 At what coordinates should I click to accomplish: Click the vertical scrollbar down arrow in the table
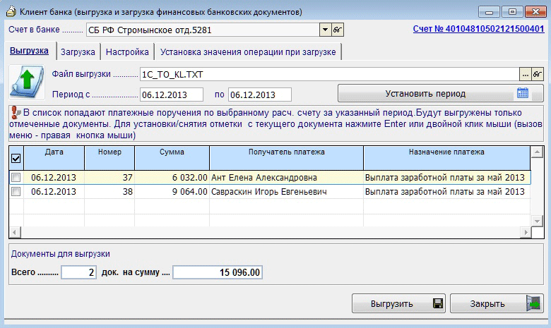coord(537,221)
